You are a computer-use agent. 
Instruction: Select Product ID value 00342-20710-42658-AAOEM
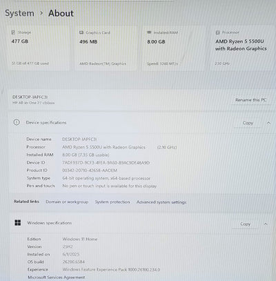[x=90, y=171]
